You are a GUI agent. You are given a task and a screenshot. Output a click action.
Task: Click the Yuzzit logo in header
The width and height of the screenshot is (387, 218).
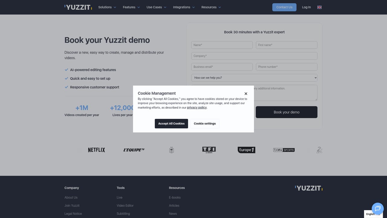pos(78,7)
